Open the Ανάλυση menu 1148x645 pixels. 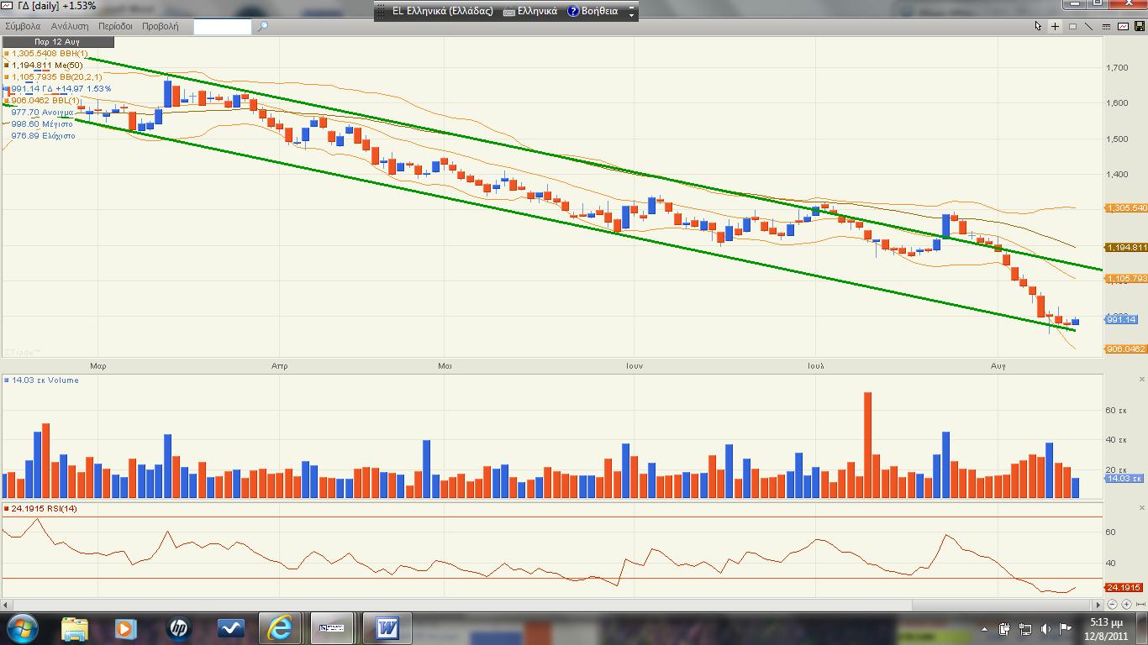coord(69,26)
